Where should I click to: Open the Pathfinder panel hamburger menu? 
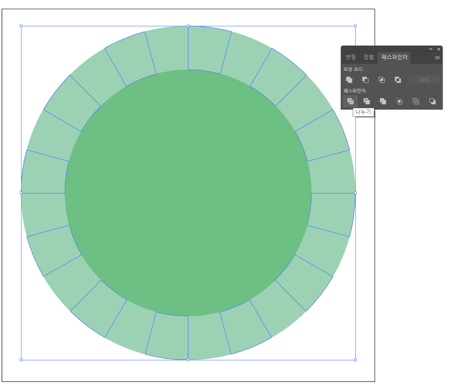(x=437, y=58)
